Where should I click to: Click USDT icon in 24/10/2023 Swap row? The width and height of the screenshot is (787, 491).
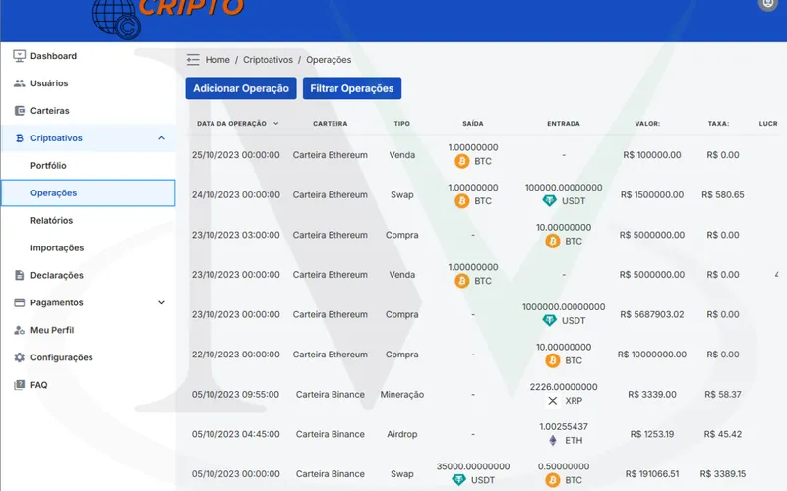(x=550, y=201)
